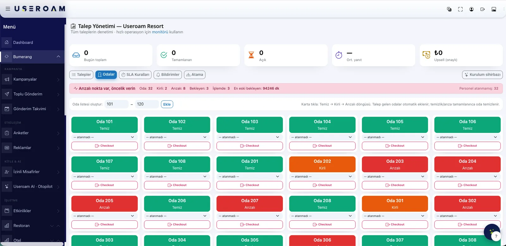
Task: Click the Dashboard home icon in the sidebar
Action: (x=7, y=42)
